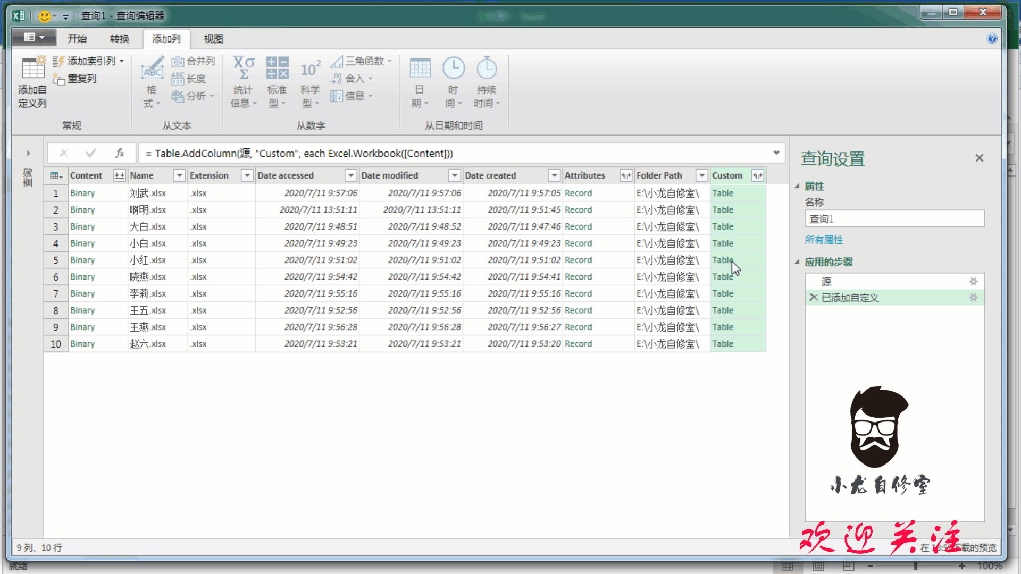The height and width of the screenshot is (574, 1021).
Task: Switch to the 视图 ribbon tab
Action: 214,39
